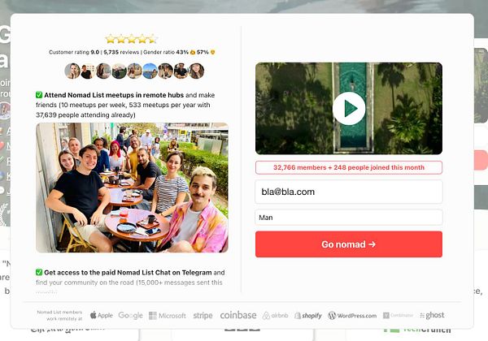This screenshot has height=341, width=488.
Task: Click the Stripe logo
Action: [x=203, y=316]
